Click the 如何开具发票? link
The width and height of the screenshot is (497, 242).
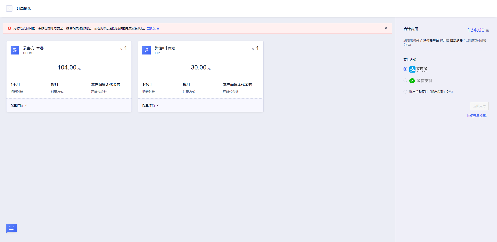click(477, 116)
